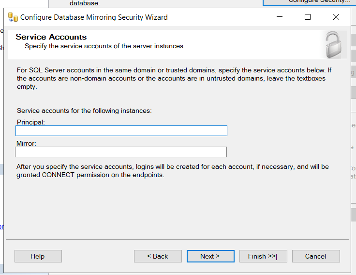Viewport: 356px width, 275px height.
Task: Click 'Specify the service accounts of the server instances.'
Action: [105, 46]
